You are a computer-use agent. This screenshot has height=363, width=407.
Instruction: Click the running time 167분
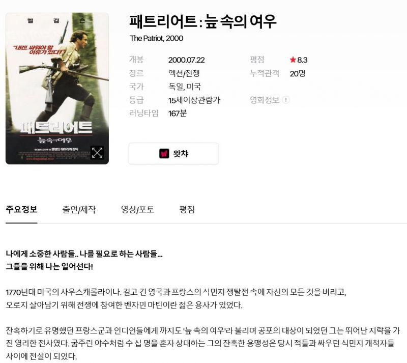(x=177, y=114)
